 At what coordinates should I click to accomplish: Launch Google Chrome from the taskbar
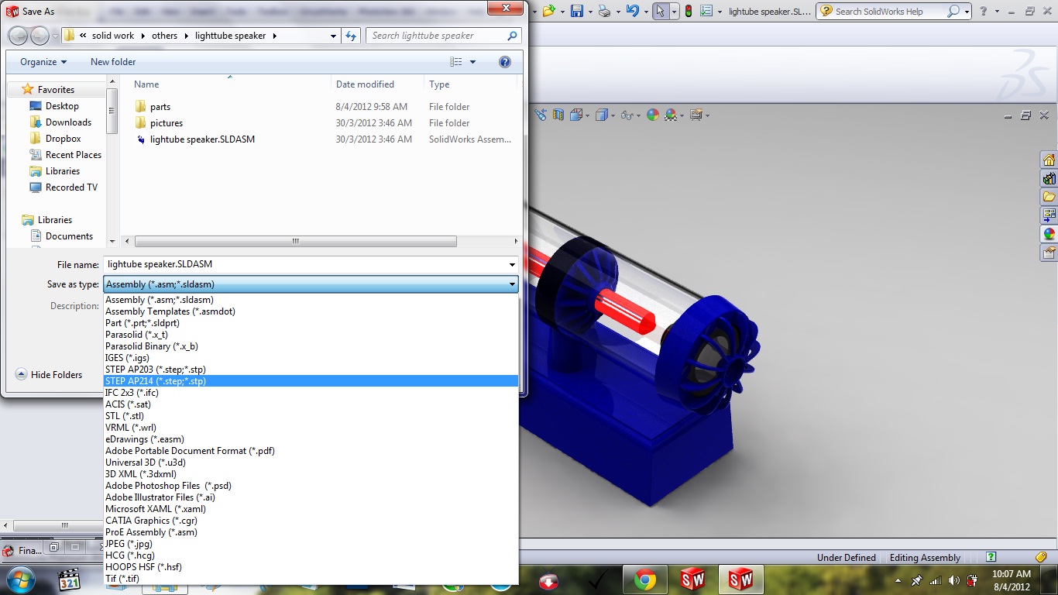[x=644, y=580]
